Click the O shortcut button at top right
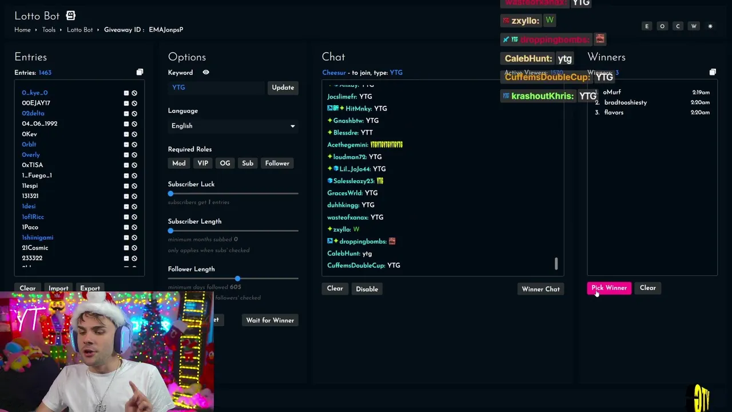This screenshot has width=732, height=412. coord(662,26)
